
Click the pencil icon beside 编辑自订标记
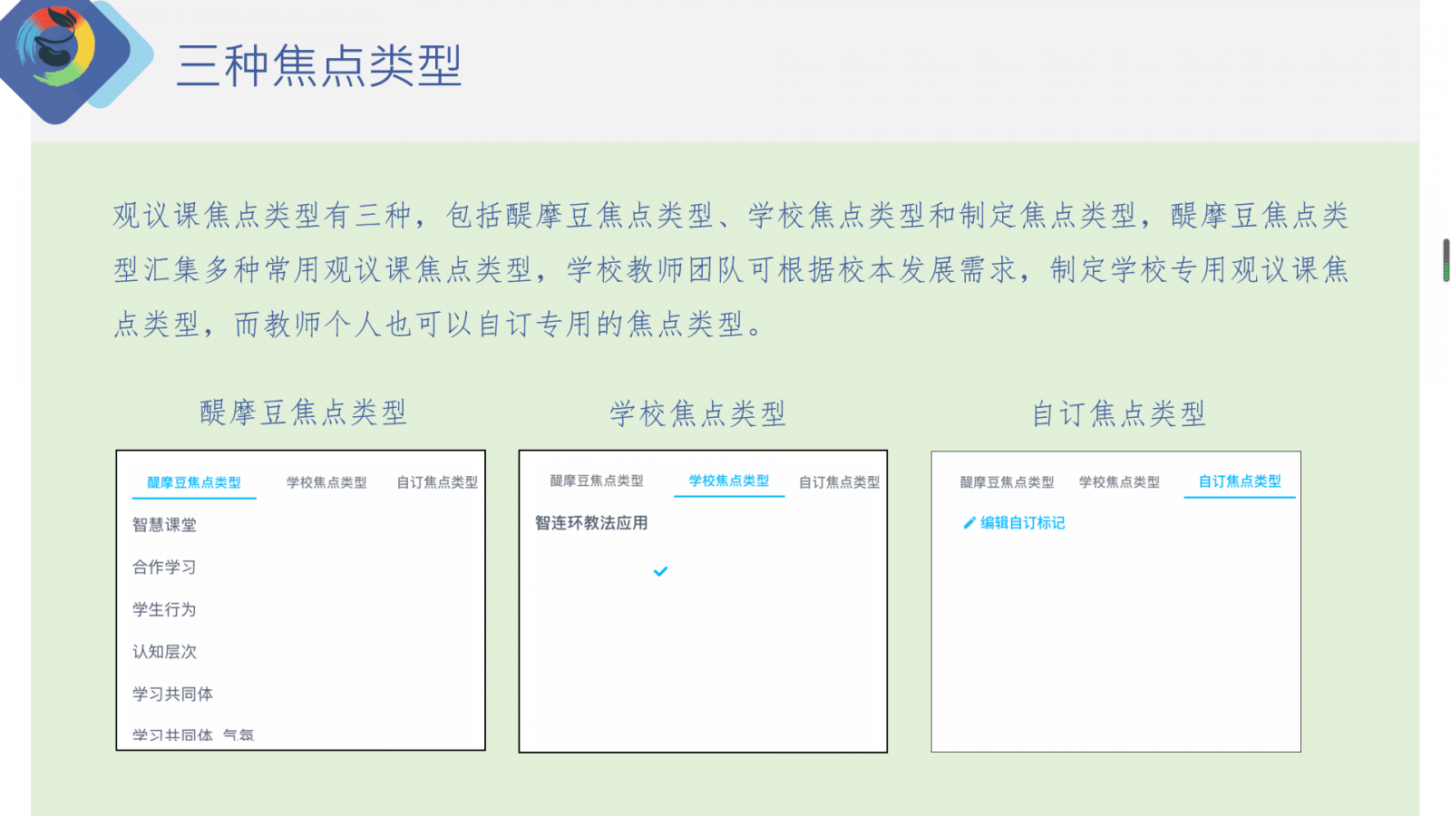[969, 523]
